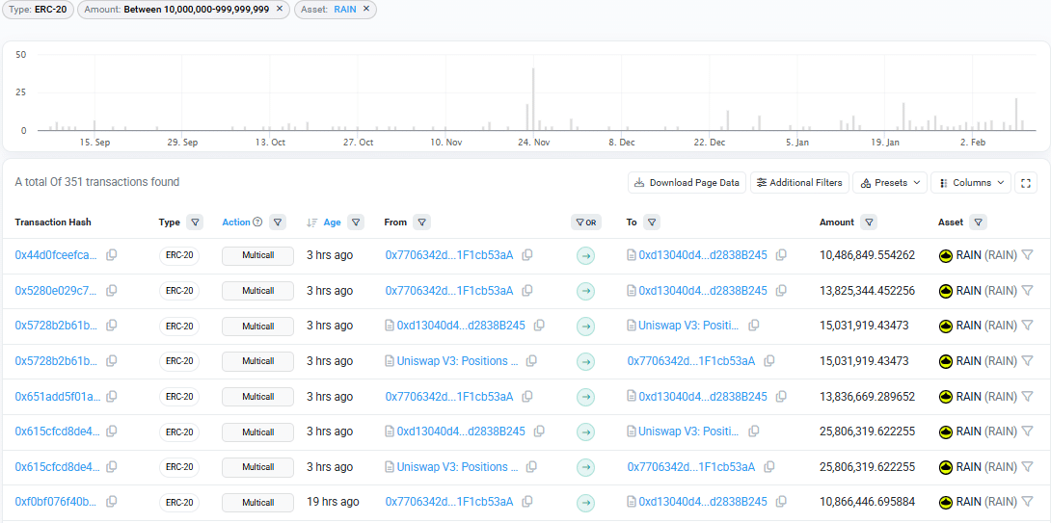The image size is (1051, 523).
Task: Toggle the OR filter between From and To
Action: [585, 222]
